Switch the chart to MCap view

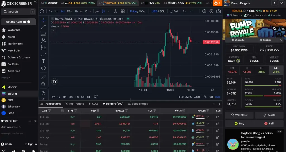142,11
